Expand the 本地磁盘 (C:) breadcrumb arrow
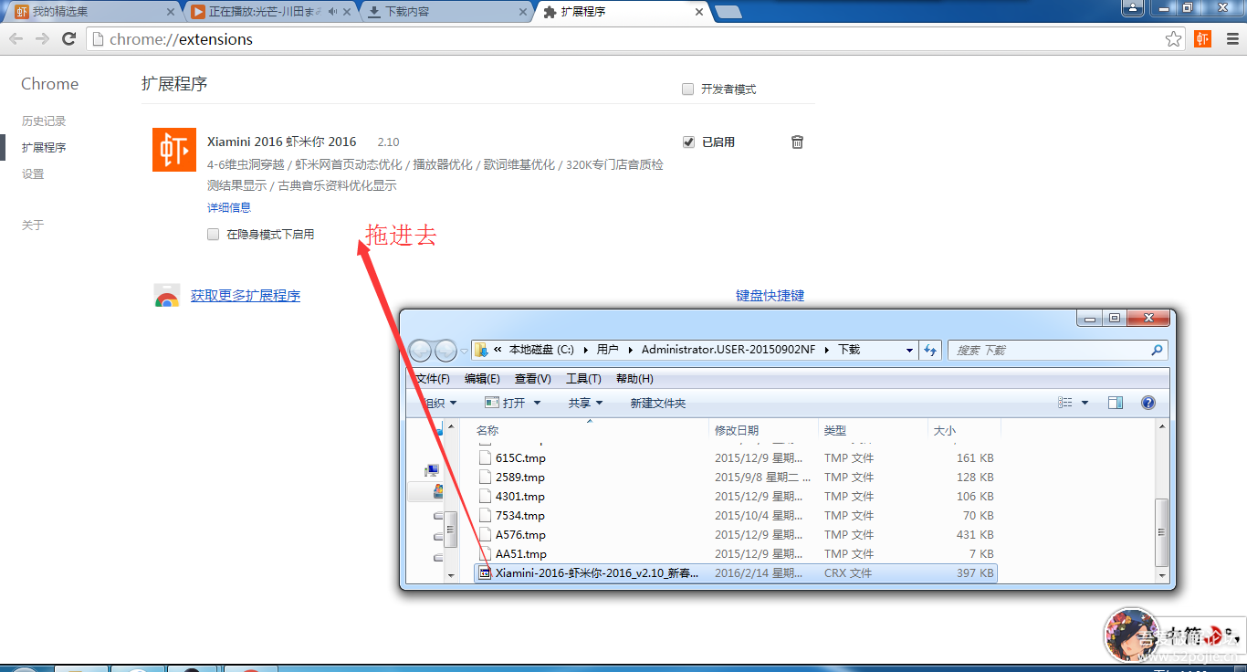The height and width of the screenshot is (672, 1247). [585, 350]
